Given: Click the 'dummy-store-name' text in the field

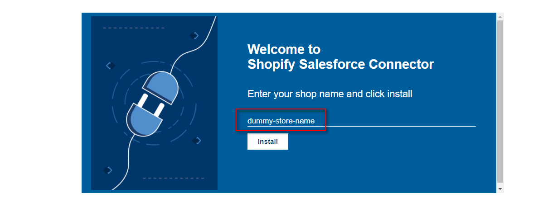Looking at the screenshot, I should pyautogui.click(x=281, y=121).
